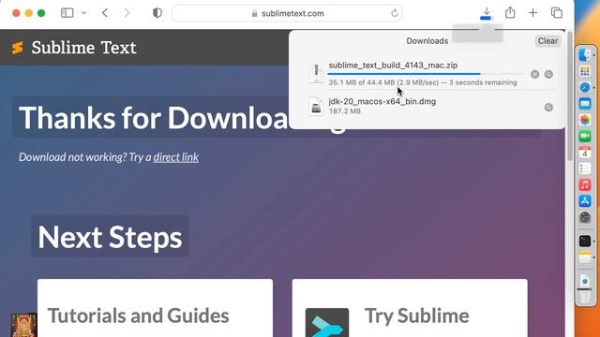Click the sublimetext.com address bar

click(287, 13)
